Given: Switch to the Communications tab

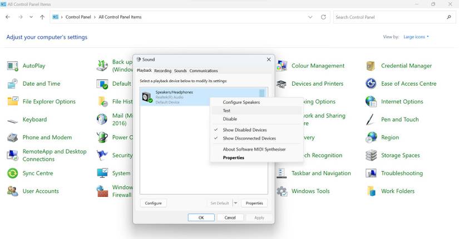Looking at the screenshot, I should [x=204, y=71].
